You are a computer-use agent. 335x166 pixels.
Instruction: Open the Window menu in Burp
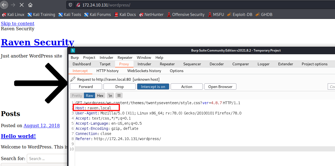click(x=144, y=57)
